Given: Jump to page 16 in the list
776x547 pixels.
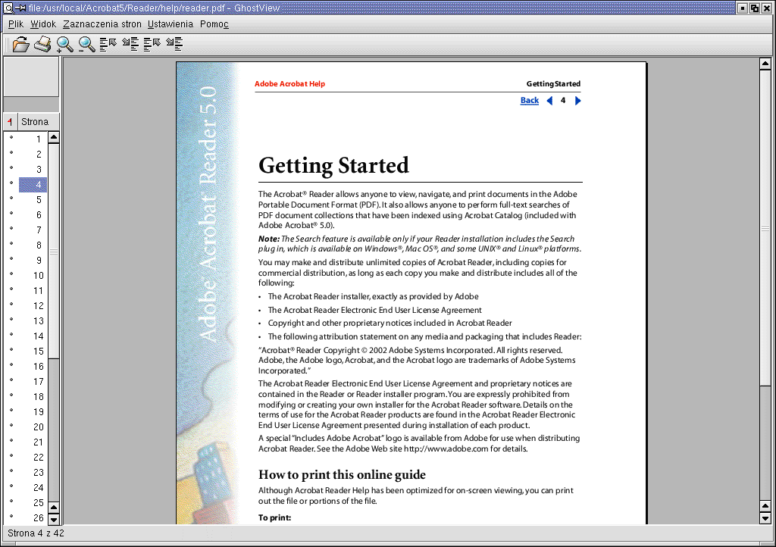Looking at the screenshot, I should 33,367.
